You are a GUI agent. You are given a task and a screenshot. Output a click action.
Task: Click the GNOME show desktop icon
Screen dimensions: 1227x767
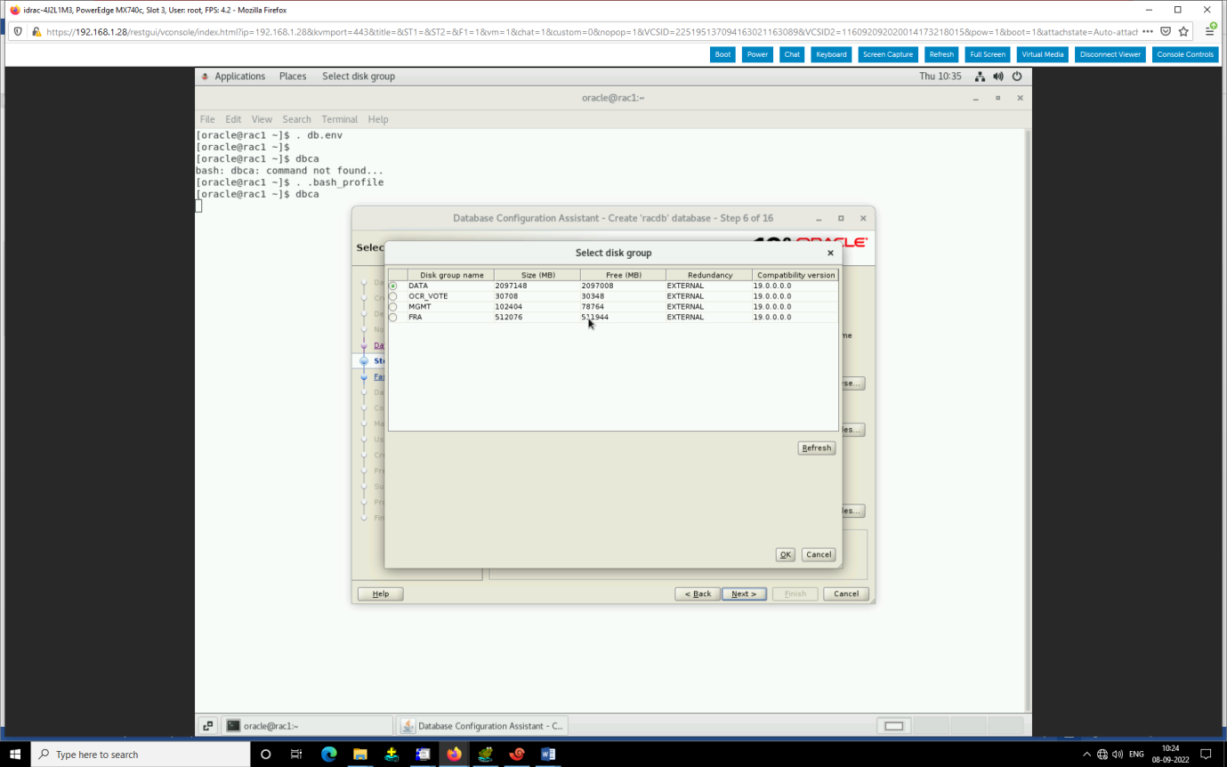coord(206,726)
